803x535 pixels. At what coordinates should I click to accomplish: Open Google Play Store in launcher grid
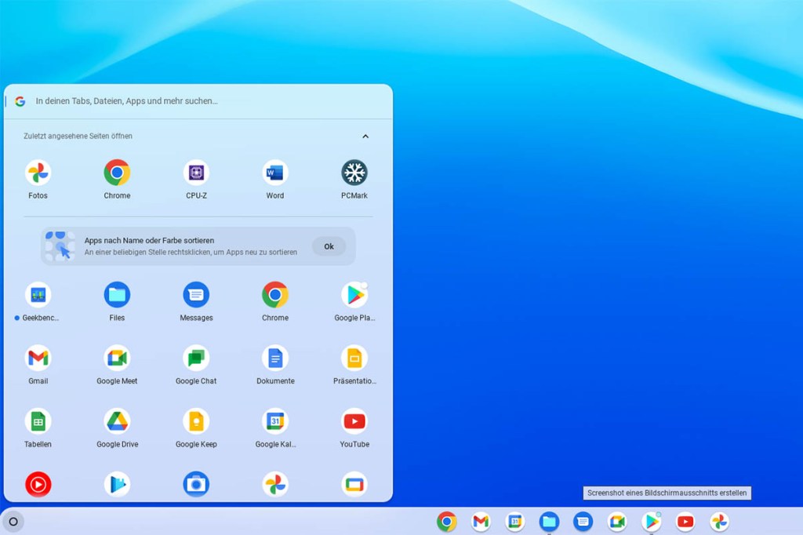[354, 295]
